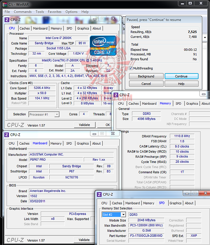Switch to Mainboard tab in top CPU-Z window

pyautogui.click(x=40, y=28)
